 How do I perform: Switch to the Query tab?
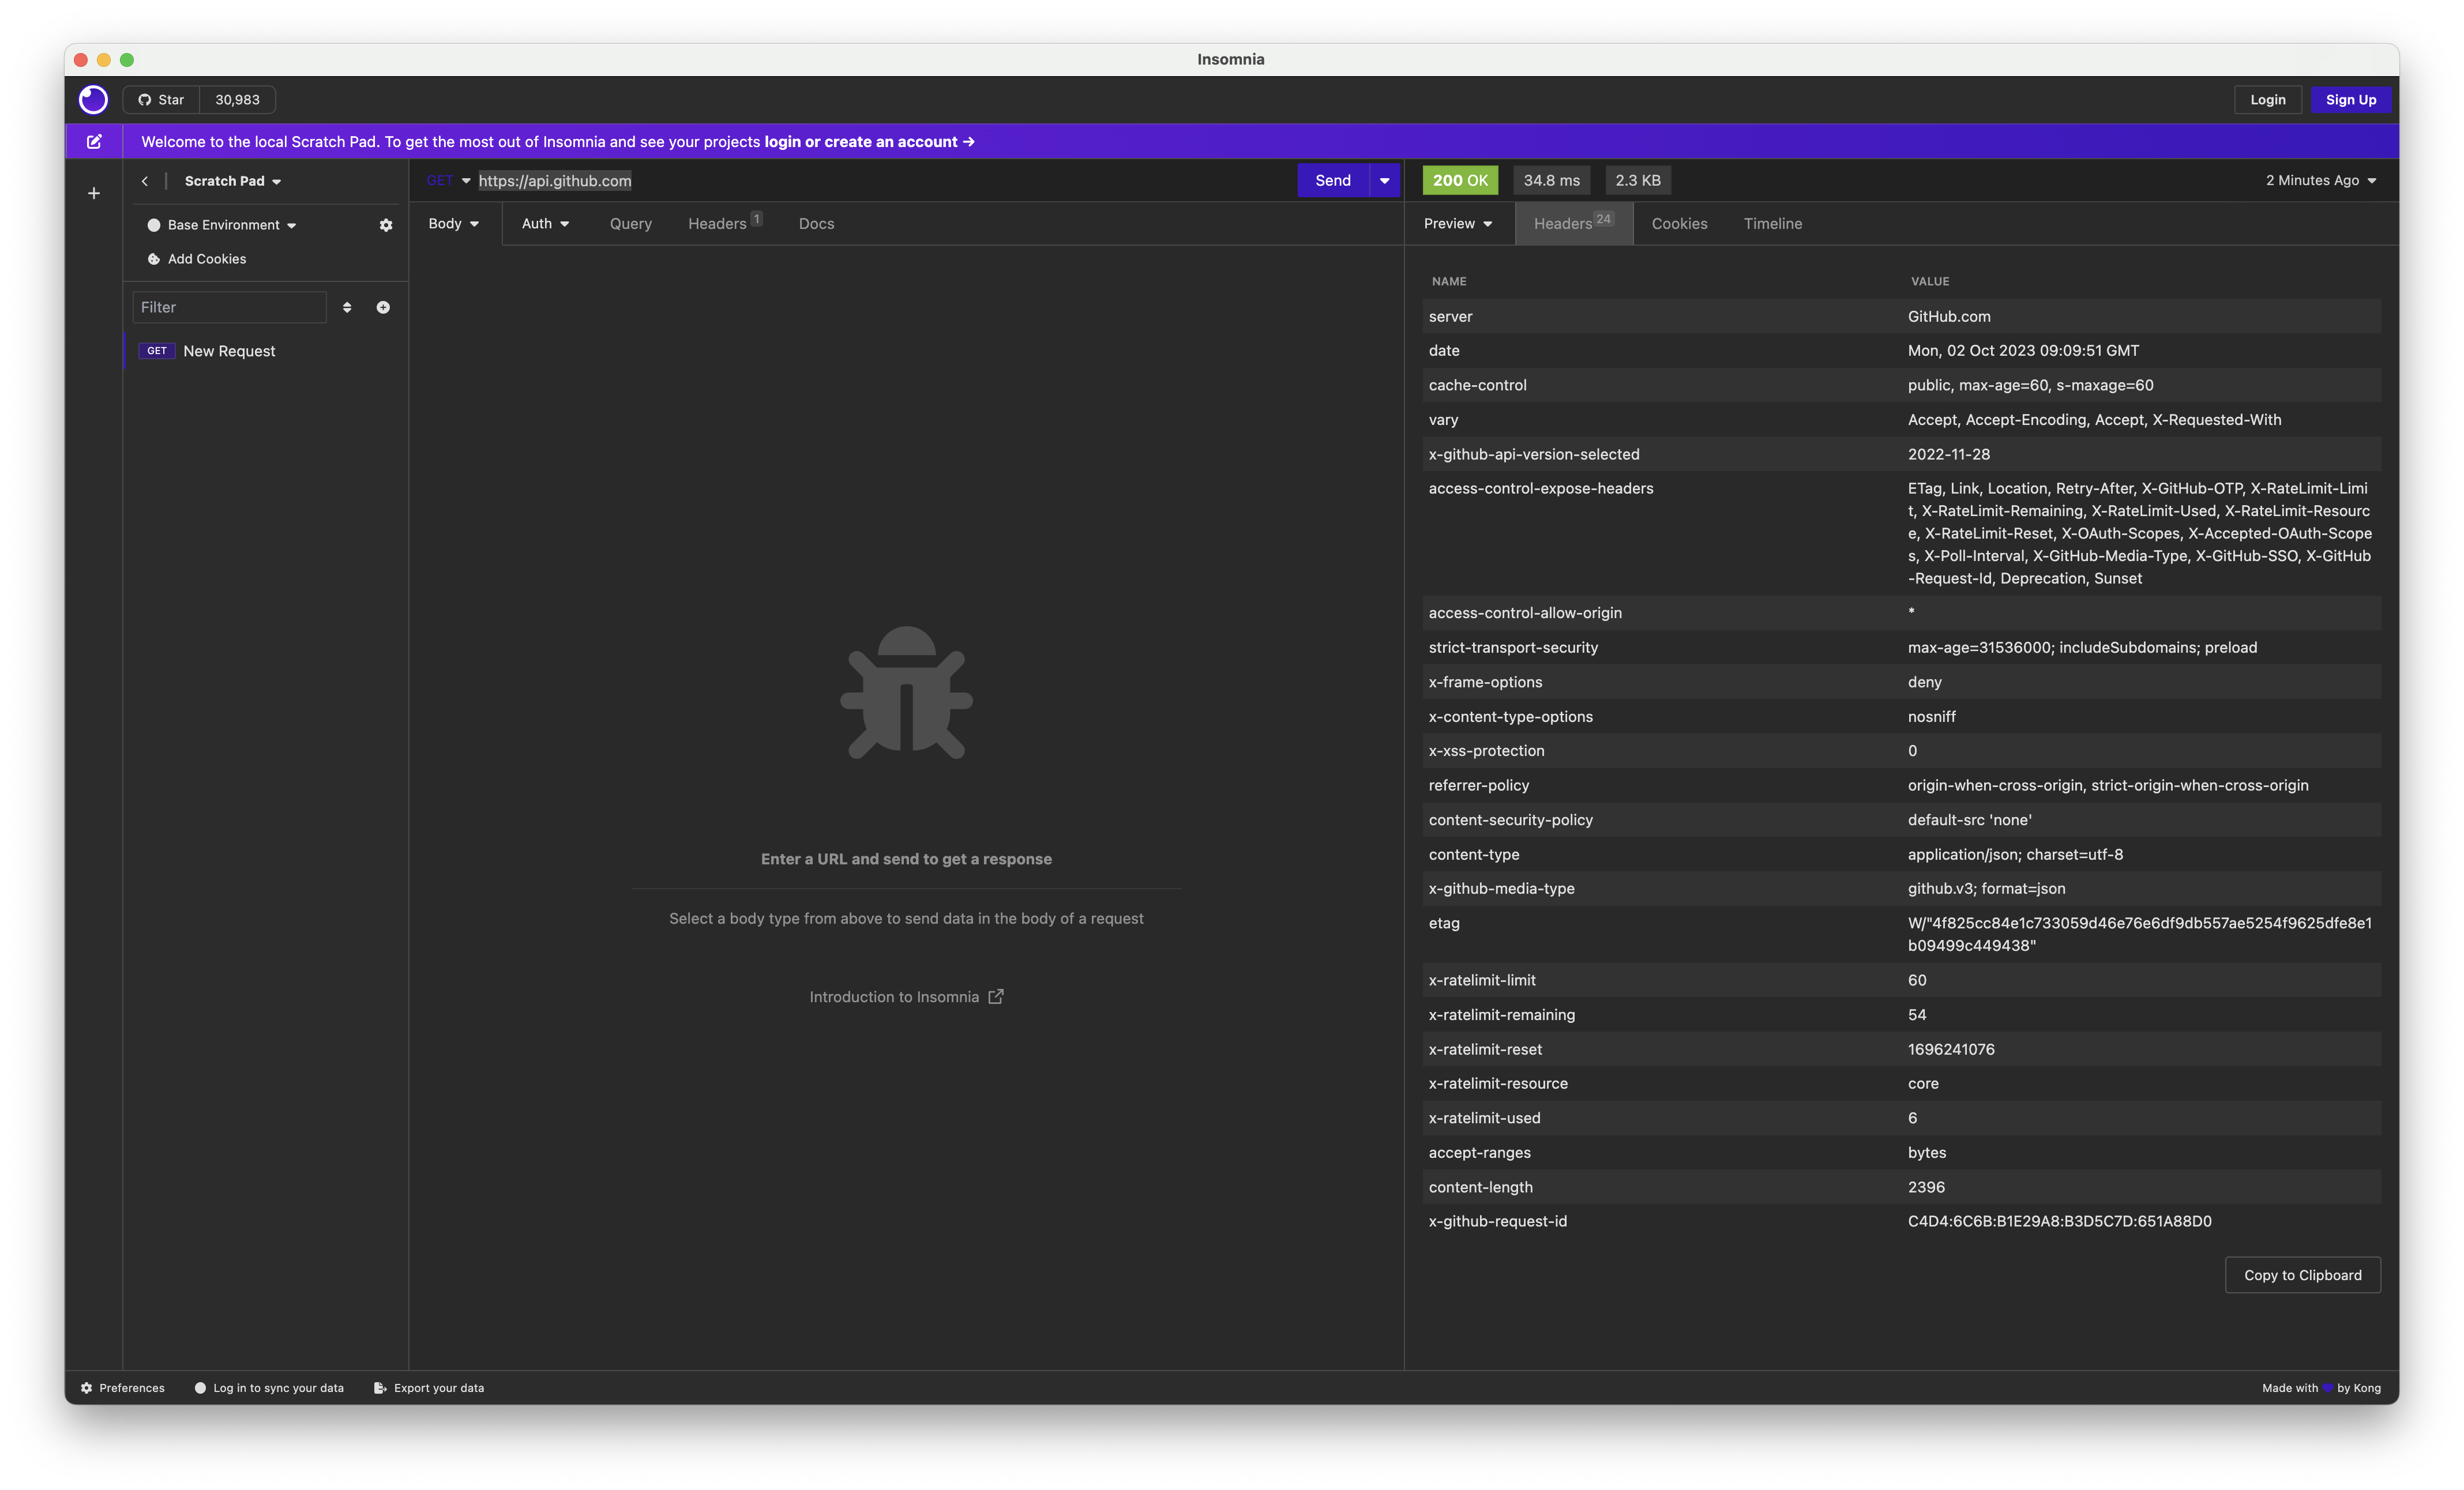(631, 224)
